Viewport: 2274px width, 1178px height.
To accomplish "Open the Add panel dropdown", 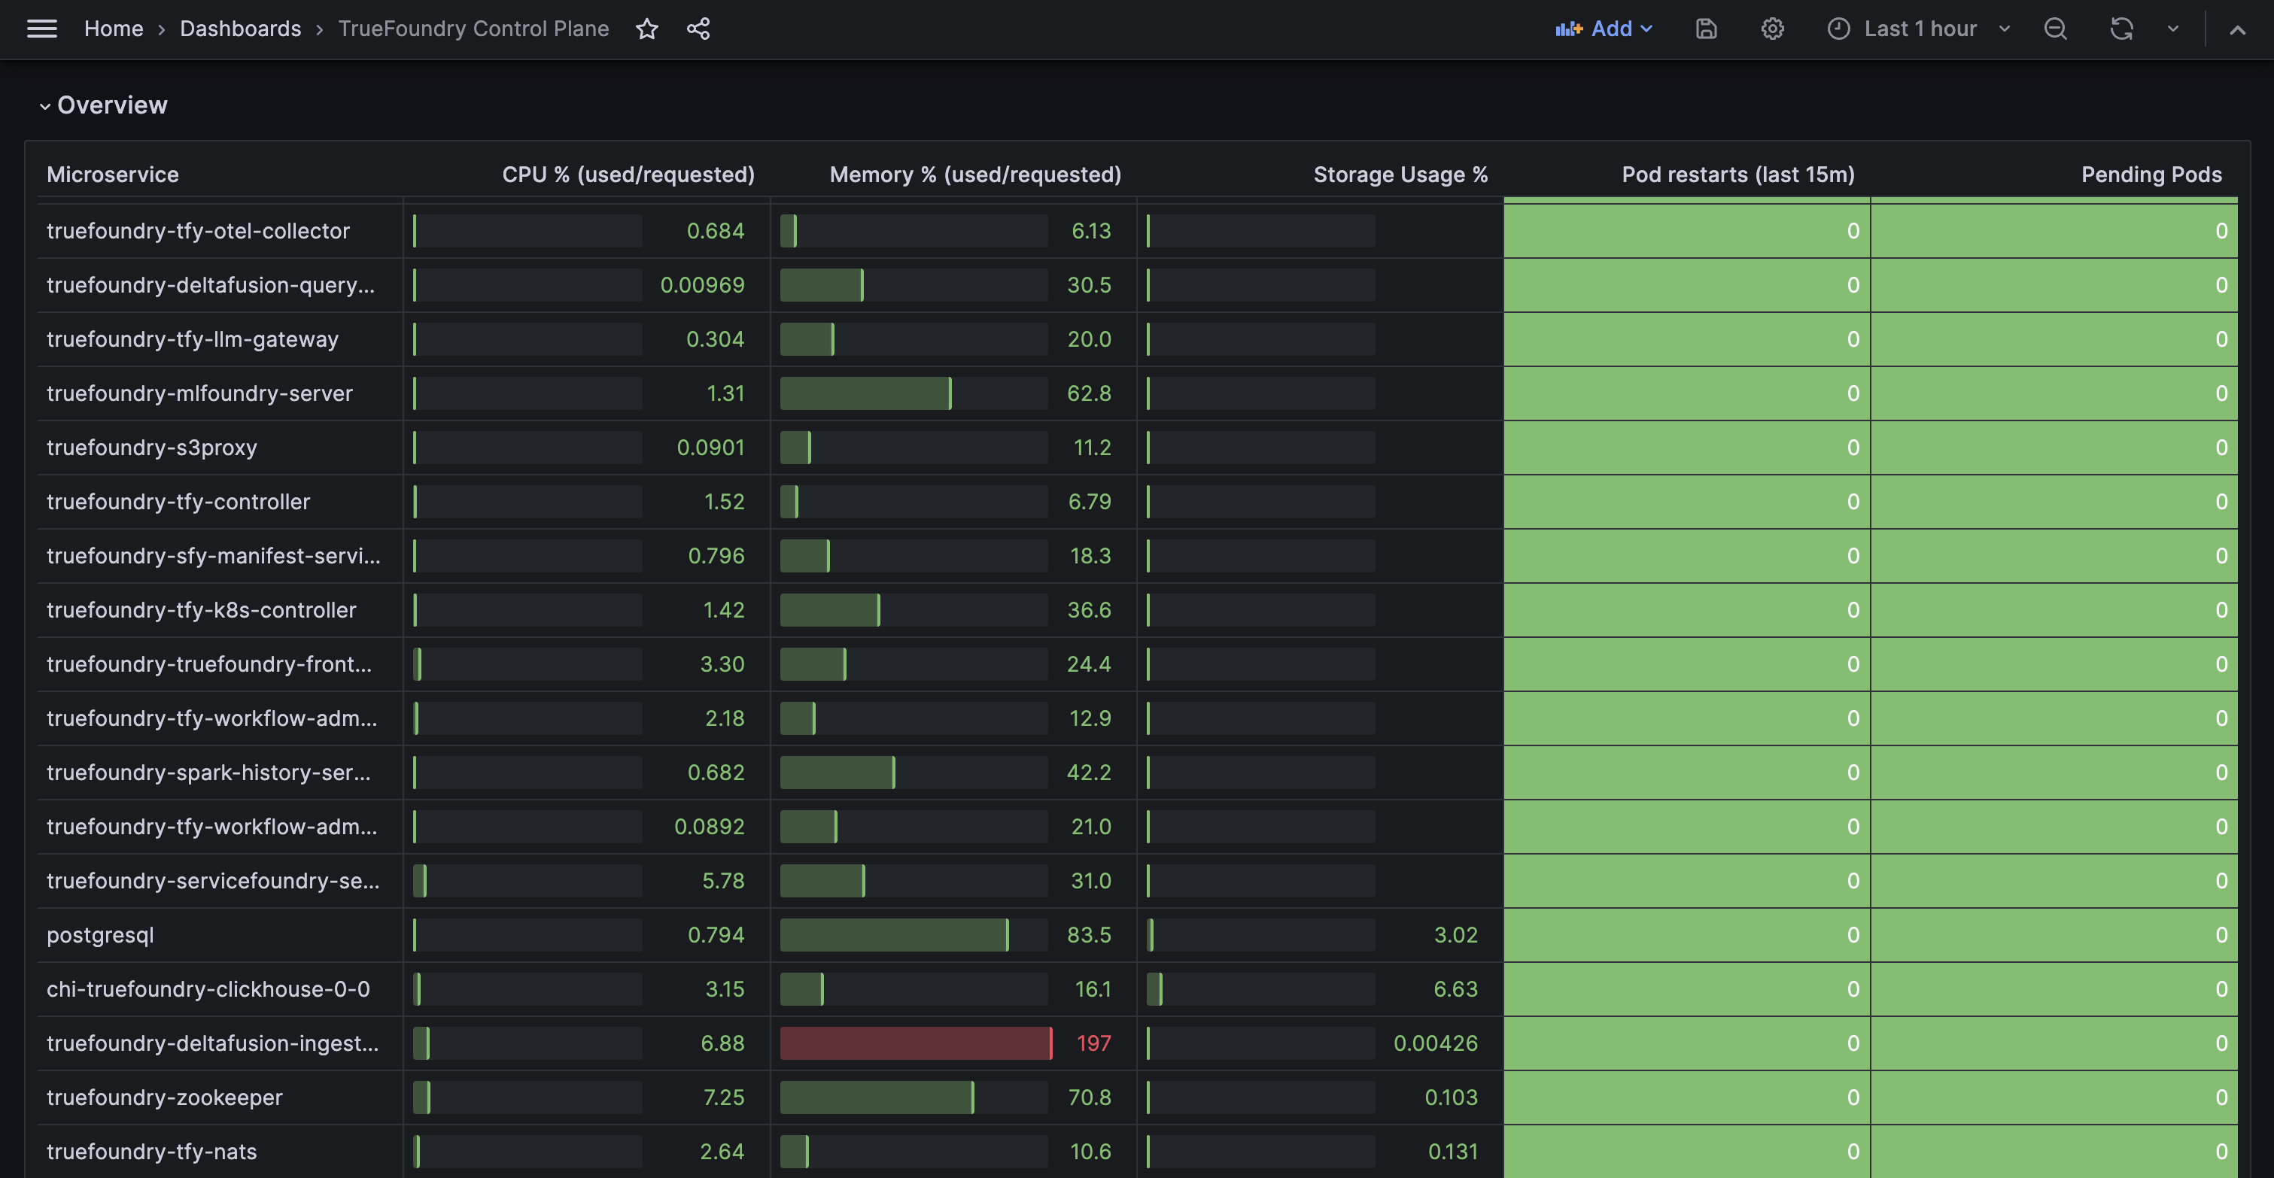I will pos(1604,29).
